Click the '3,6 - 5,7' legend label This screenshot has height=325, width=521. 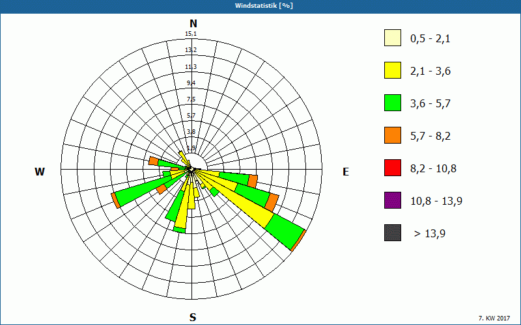click(430, 104)
